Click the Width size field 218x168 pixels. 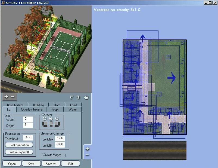point(28,119)
